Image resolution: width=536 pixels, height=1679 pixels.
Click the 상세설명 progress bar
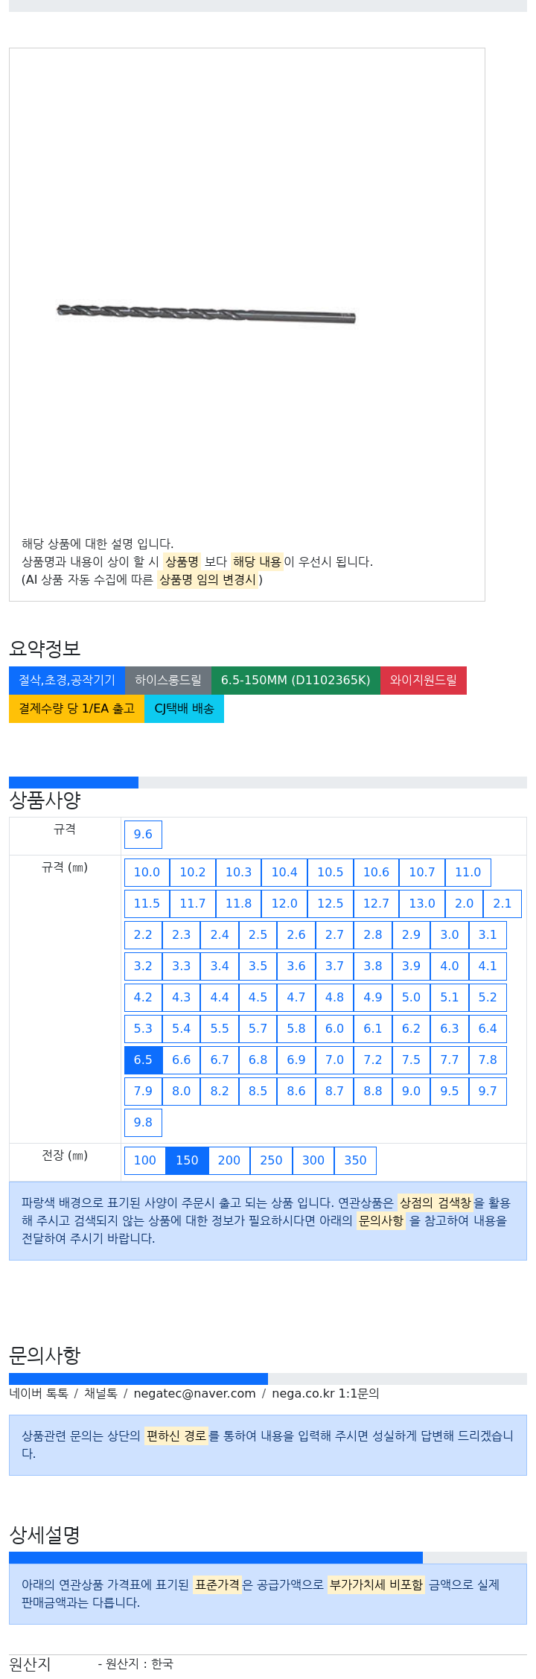pyautogui.click(x=268, y=1558)
